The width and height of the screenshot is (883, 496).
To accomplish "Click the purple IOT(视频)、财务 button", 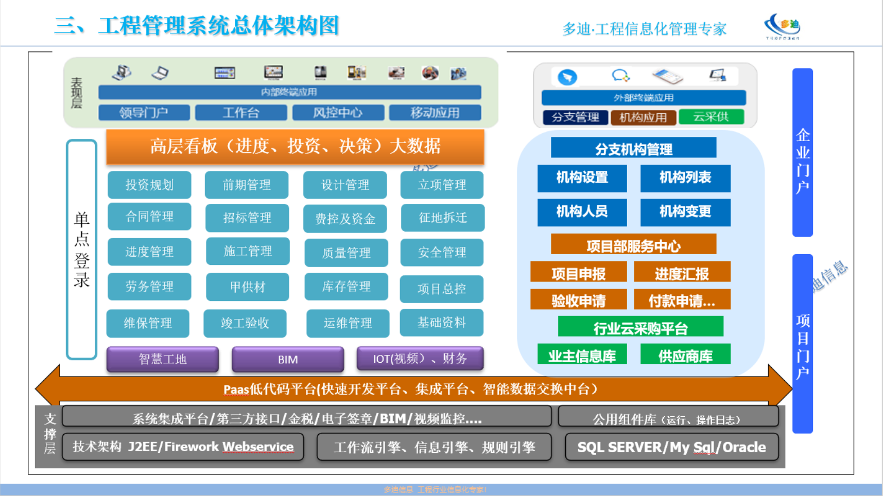I will [420, 359].
